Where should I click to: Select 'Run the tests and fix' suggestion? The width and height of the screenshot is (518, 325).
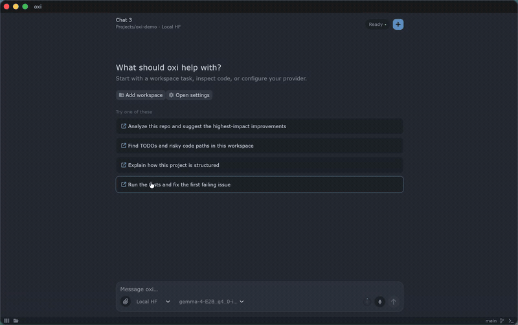tap(260, 185)
